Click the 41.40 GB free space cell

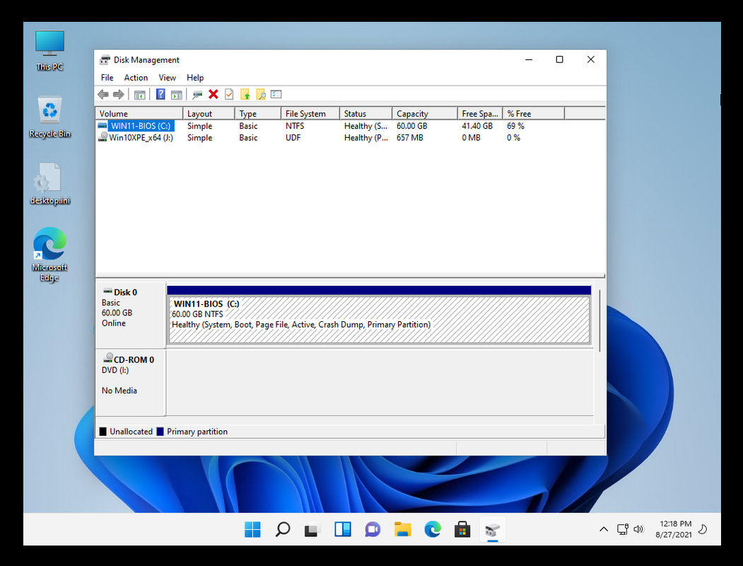point(477,126)
